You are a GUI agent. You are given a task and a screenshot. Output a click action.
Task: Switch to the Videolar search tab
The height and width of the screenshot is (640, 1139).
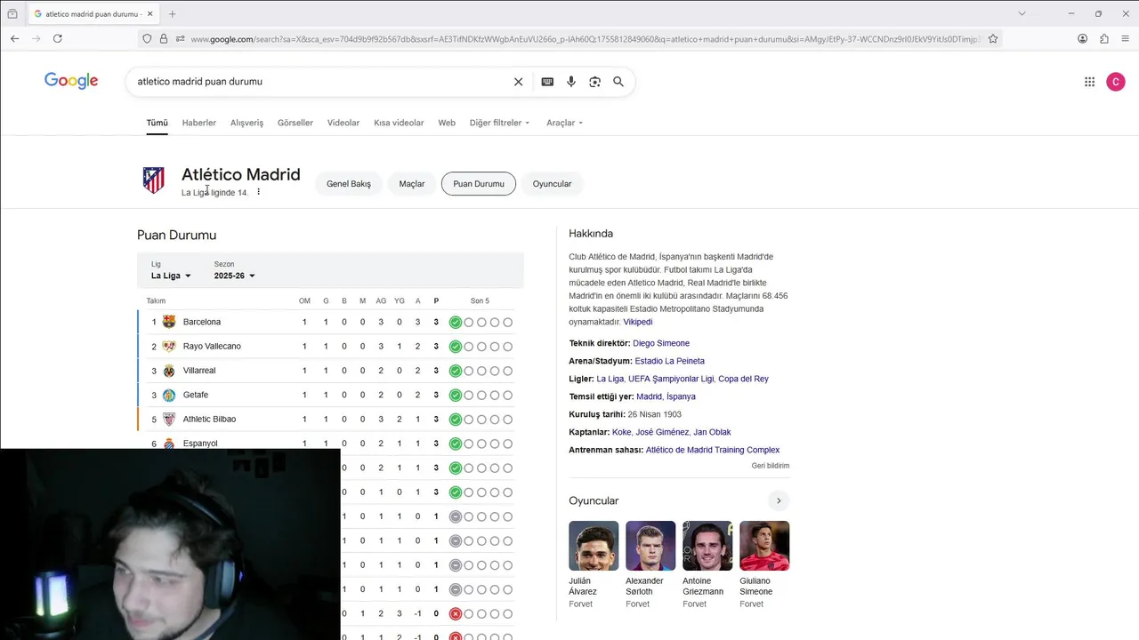tap(343, 123)
